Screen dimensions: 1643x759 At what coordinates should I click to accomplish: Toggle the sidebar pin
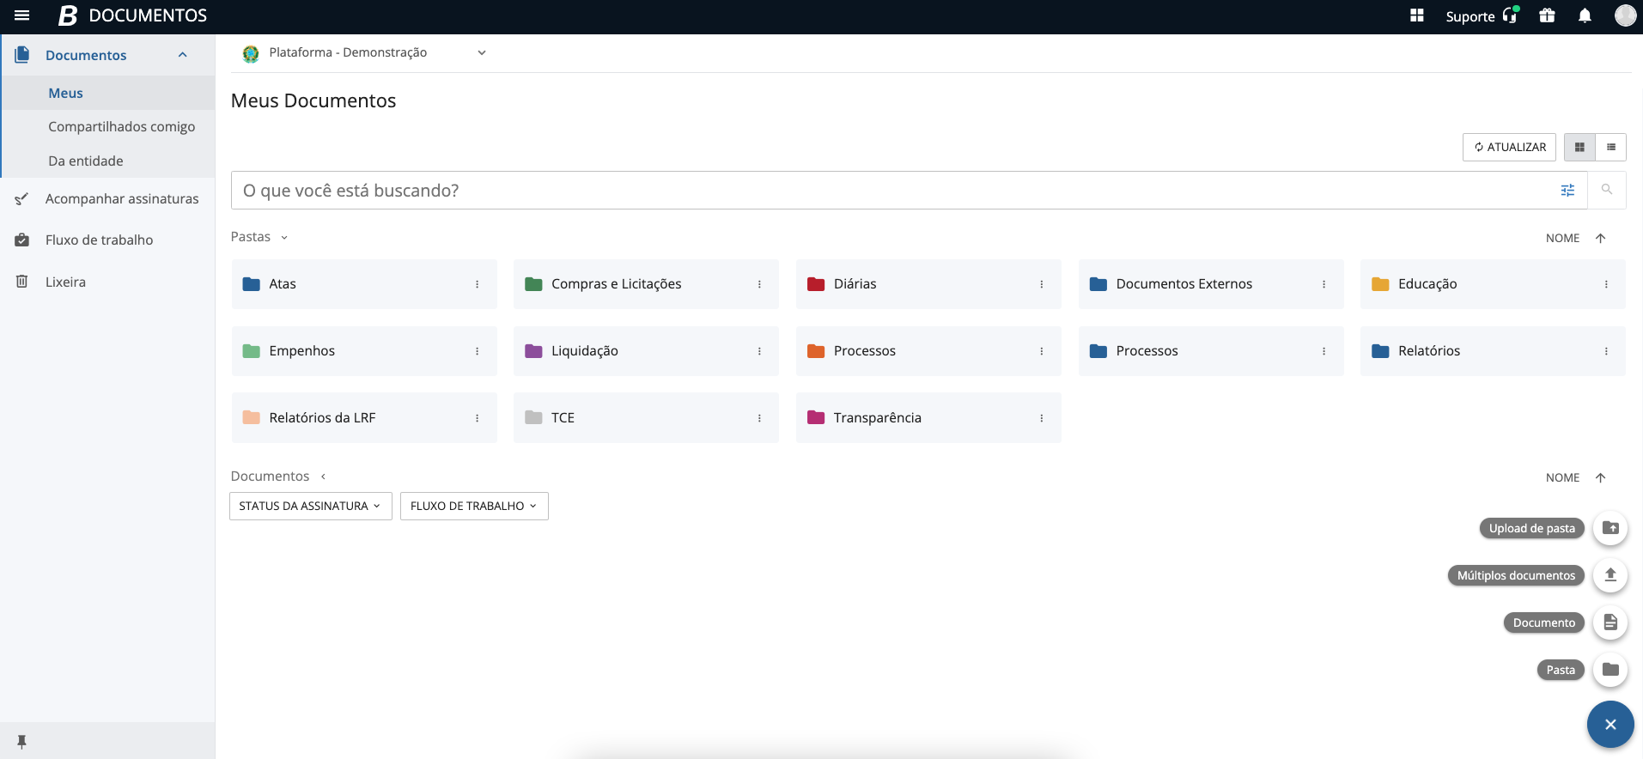tap(22, 741)
